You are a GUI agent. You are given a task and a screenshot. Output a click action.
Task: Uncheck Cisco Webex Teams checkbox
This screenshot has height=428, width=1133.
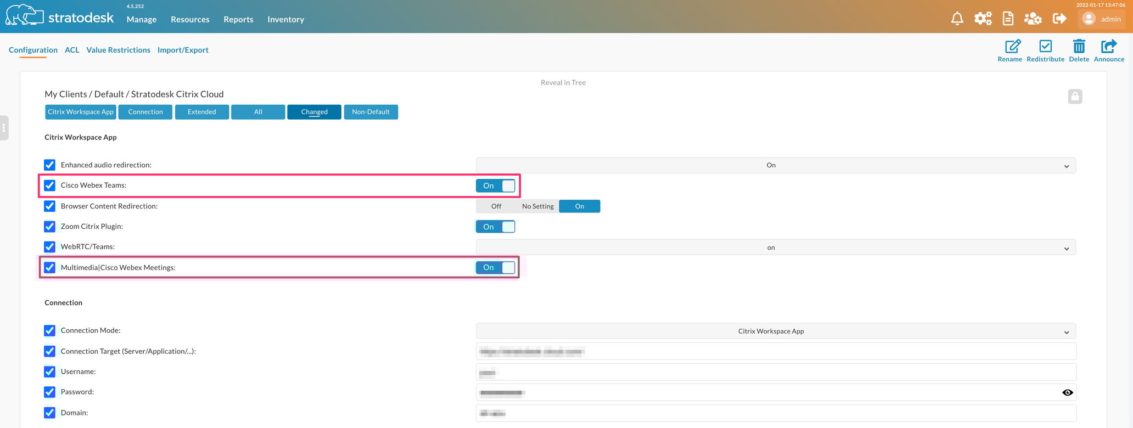point(49,185)
